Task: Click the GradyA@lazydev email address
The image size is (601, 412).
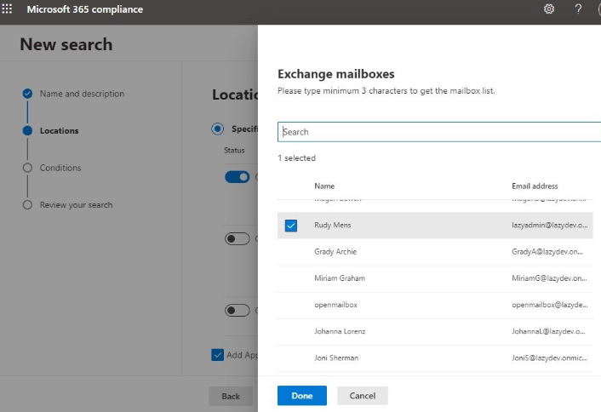Action: point(547,252)
